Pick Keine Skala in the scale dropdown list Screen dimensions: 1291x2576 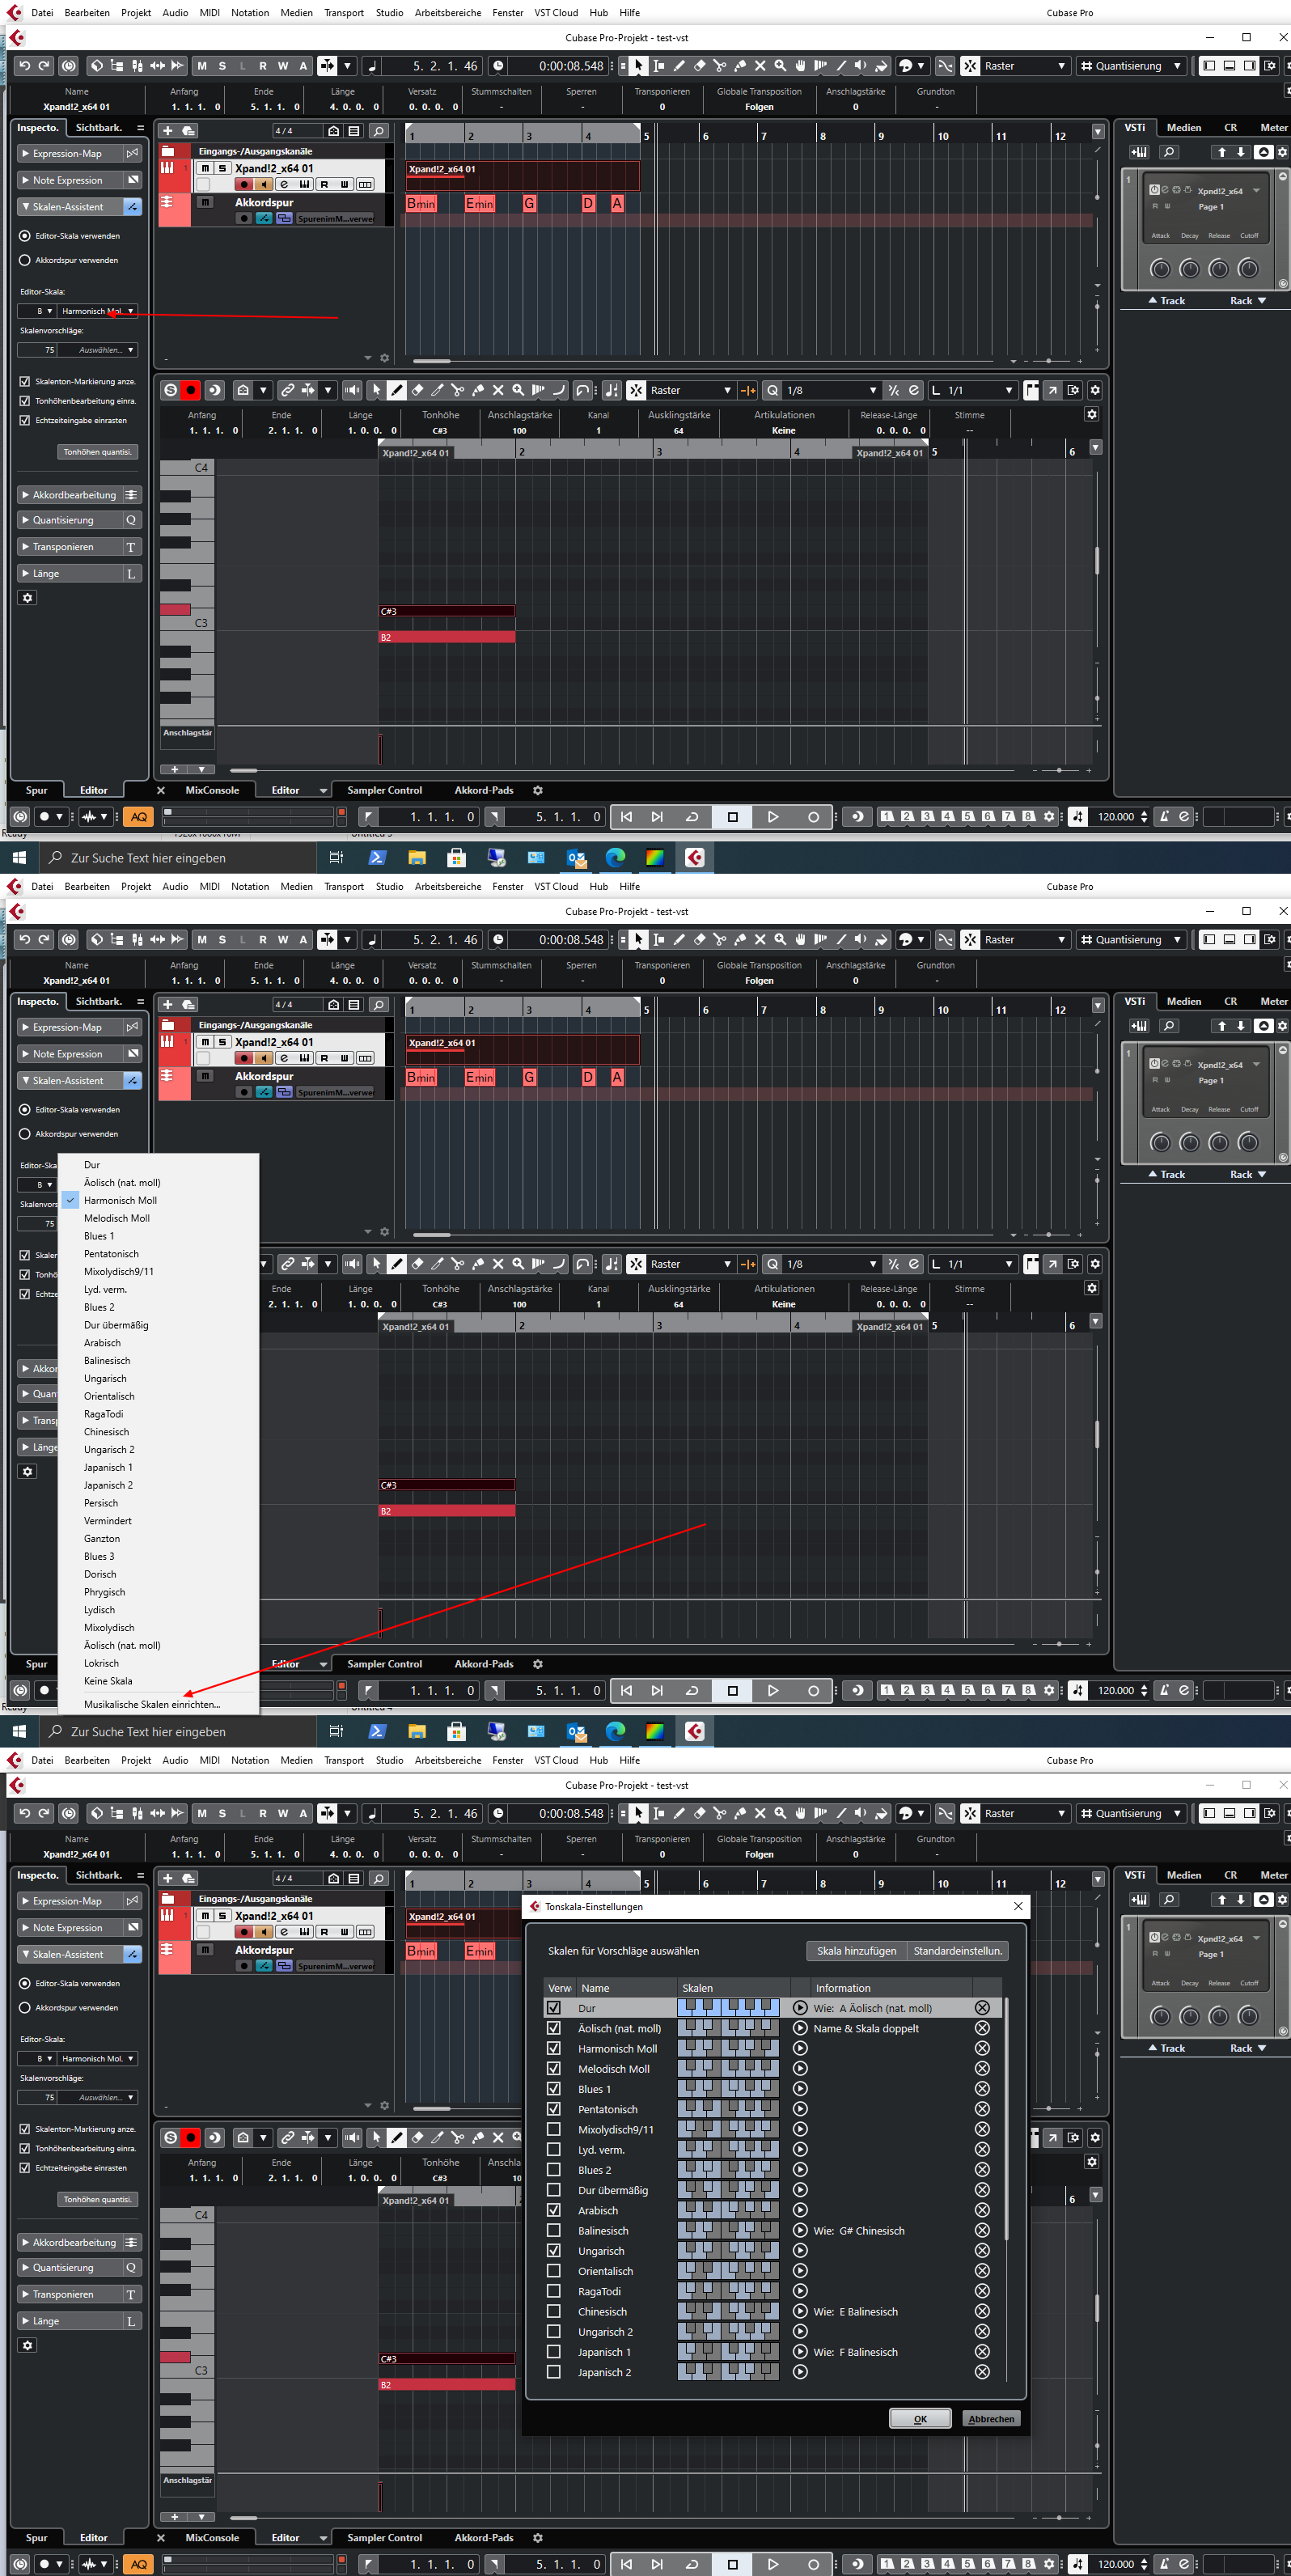[108, 1681]
